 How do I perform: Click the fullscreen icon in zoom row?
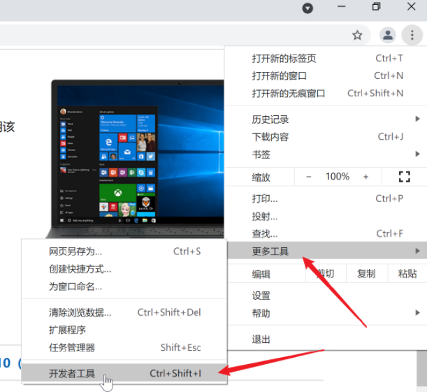[403, 176]
